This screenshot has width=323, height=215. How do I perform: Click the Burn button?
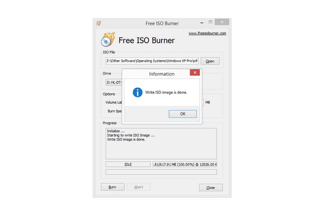tap(112, 187)
